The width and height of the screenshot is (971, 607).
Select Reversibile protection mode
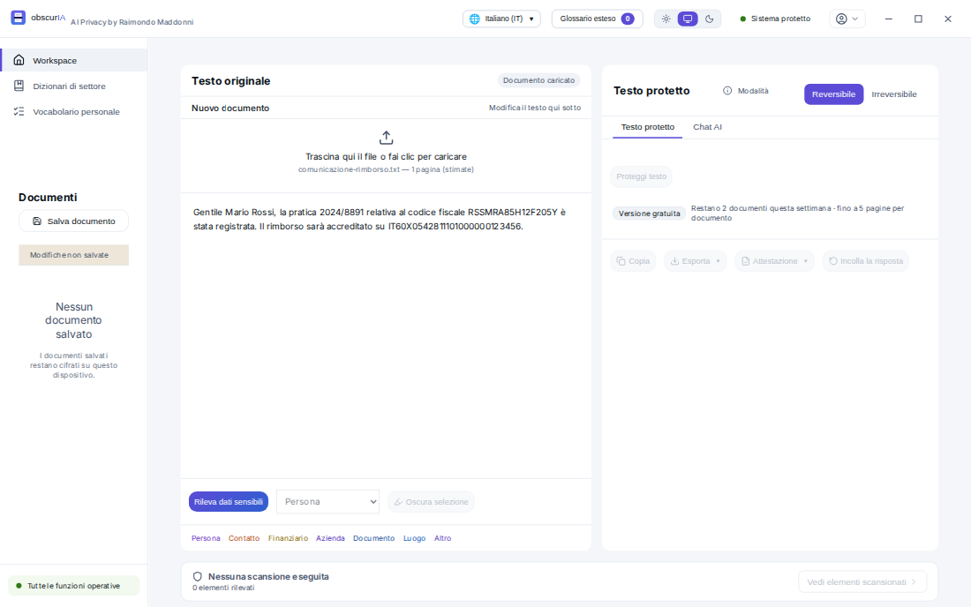click(833, 94)
